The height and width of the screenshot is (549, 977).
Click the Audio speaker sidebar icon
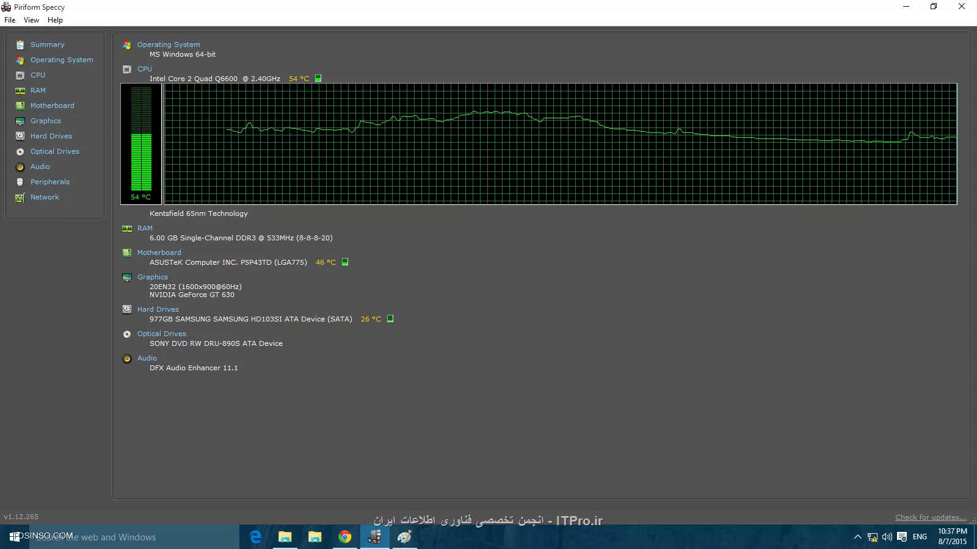(20, 167)
